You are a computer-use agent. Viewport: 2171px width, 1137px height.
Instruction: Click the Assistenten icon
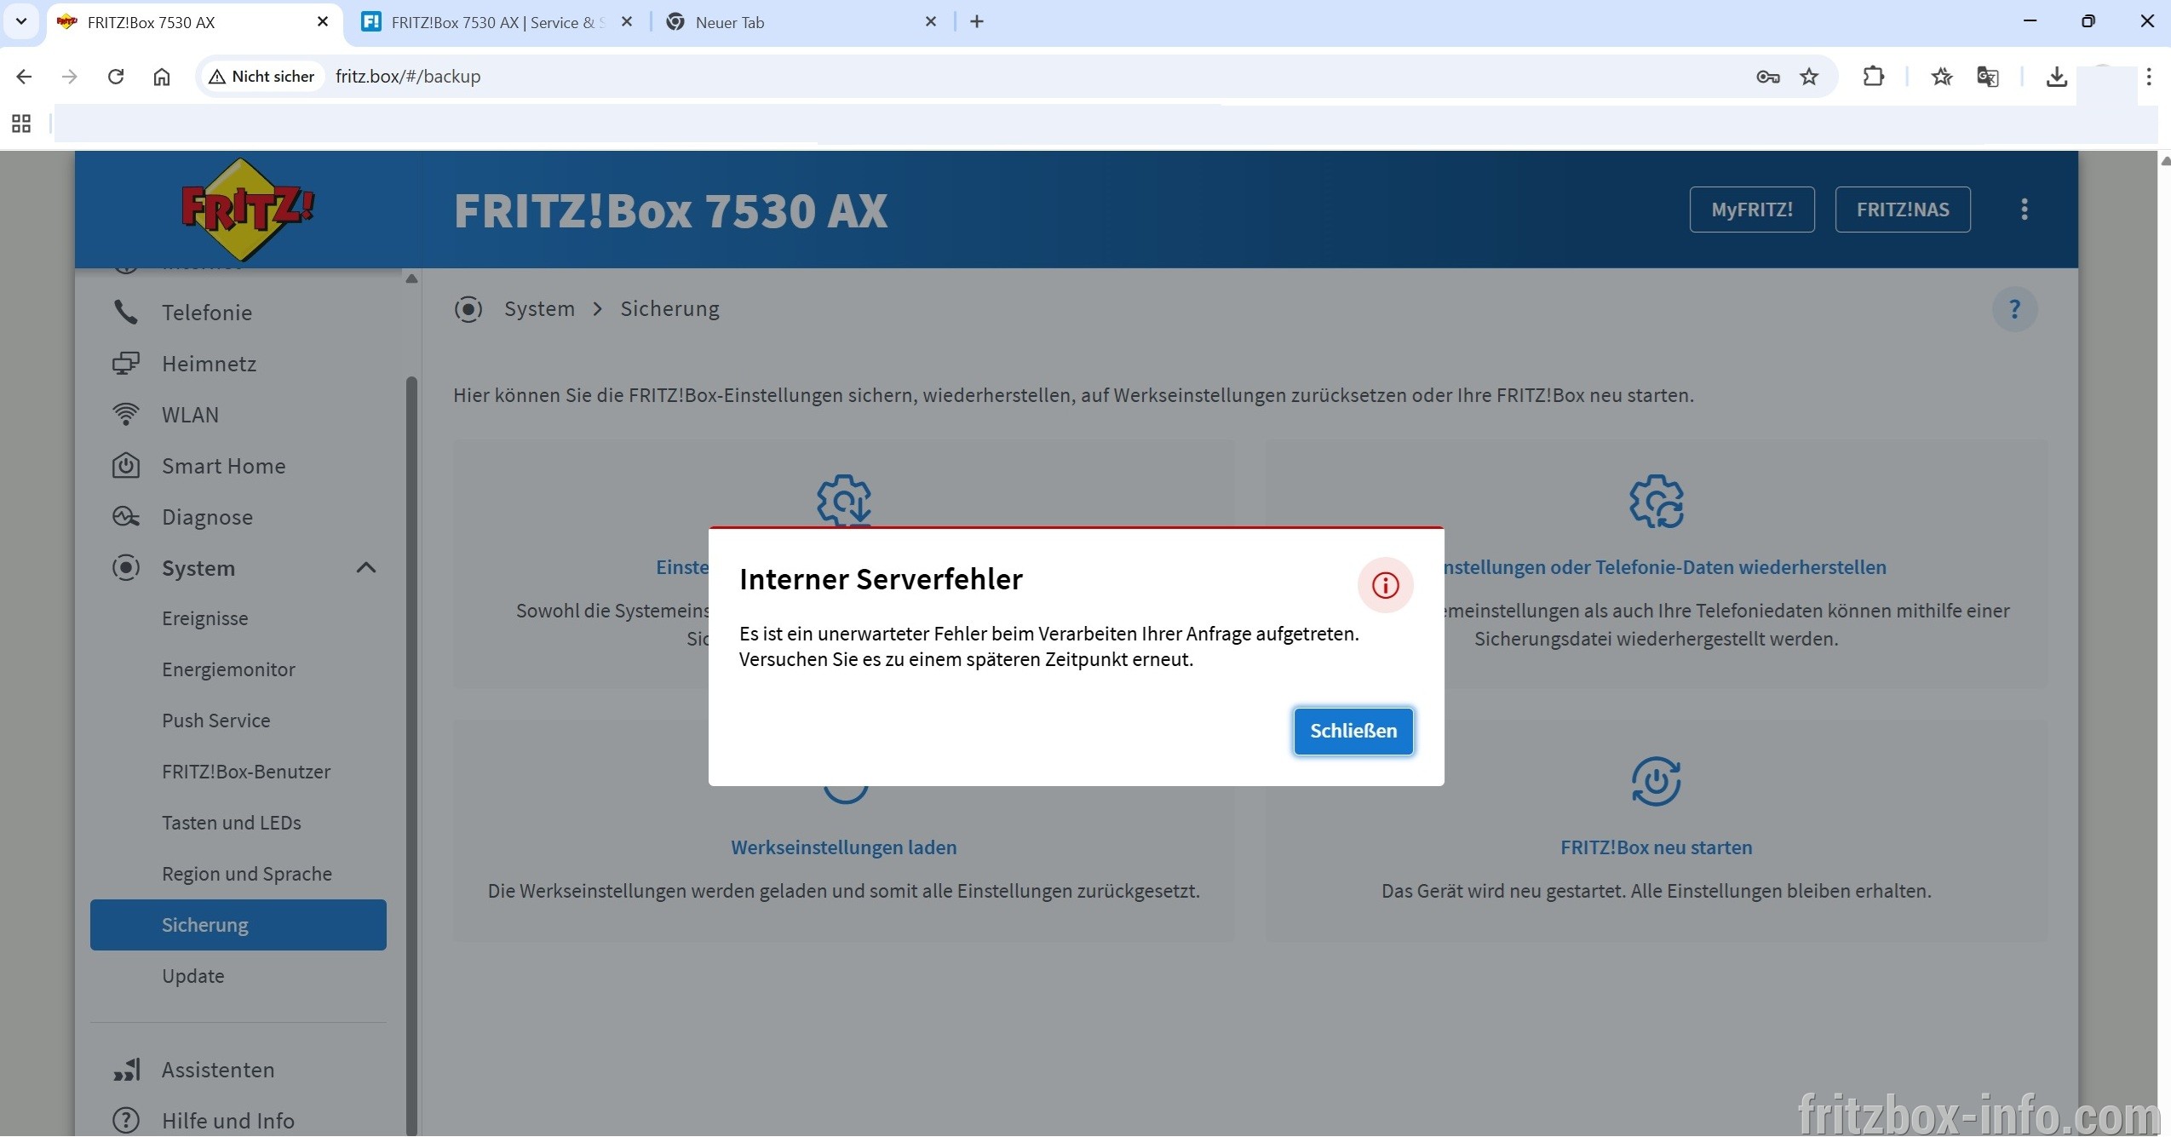tap(127, 1070)
